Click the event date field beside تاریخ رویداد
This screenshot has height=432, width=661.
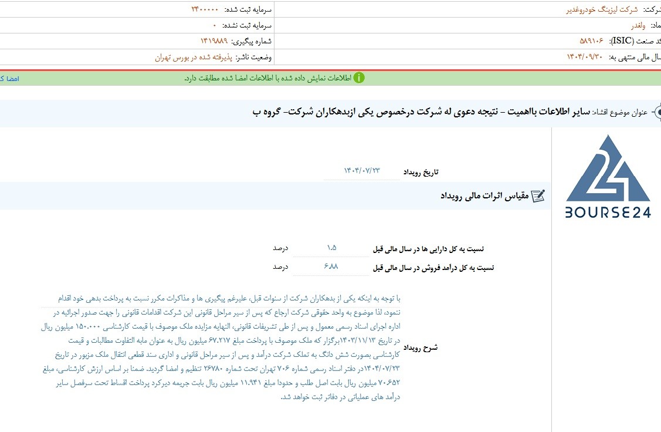point(362,171)
